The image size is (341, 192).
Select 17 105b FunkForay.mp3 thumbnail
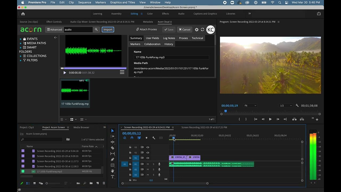pyautogui.click(x=75, y=93)
